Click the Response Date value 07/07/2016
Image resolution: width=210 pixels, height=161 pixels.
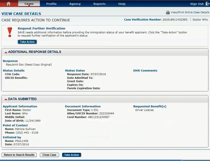[x=98, y=74]
